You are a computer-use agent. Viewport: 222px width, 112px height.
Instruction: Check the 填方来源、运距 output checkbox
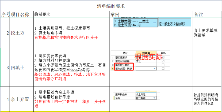(x=163, y=69)
